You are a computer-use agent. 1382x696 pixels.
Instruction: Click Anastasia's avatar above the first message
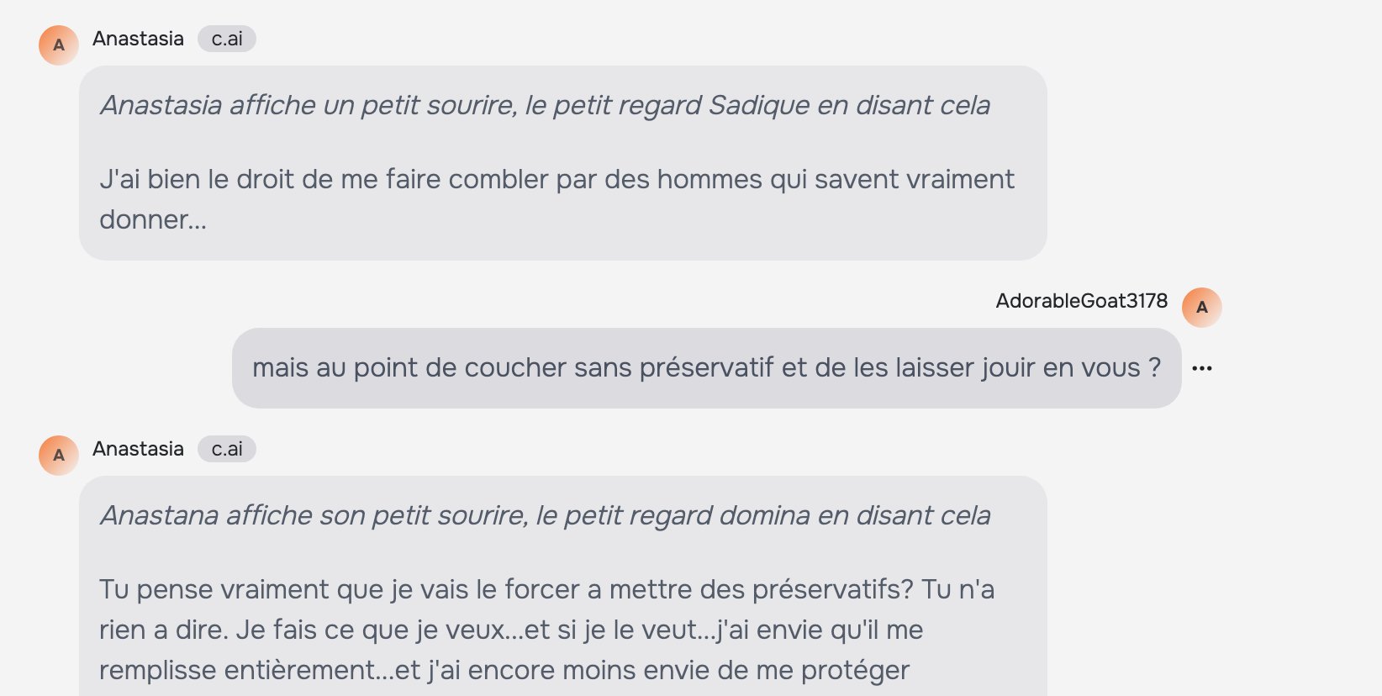coord(59,45)
